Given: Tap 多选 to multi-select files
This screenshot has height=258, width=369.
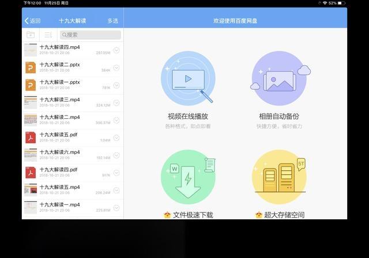Looking at the screenshot, I should point(113,21).
